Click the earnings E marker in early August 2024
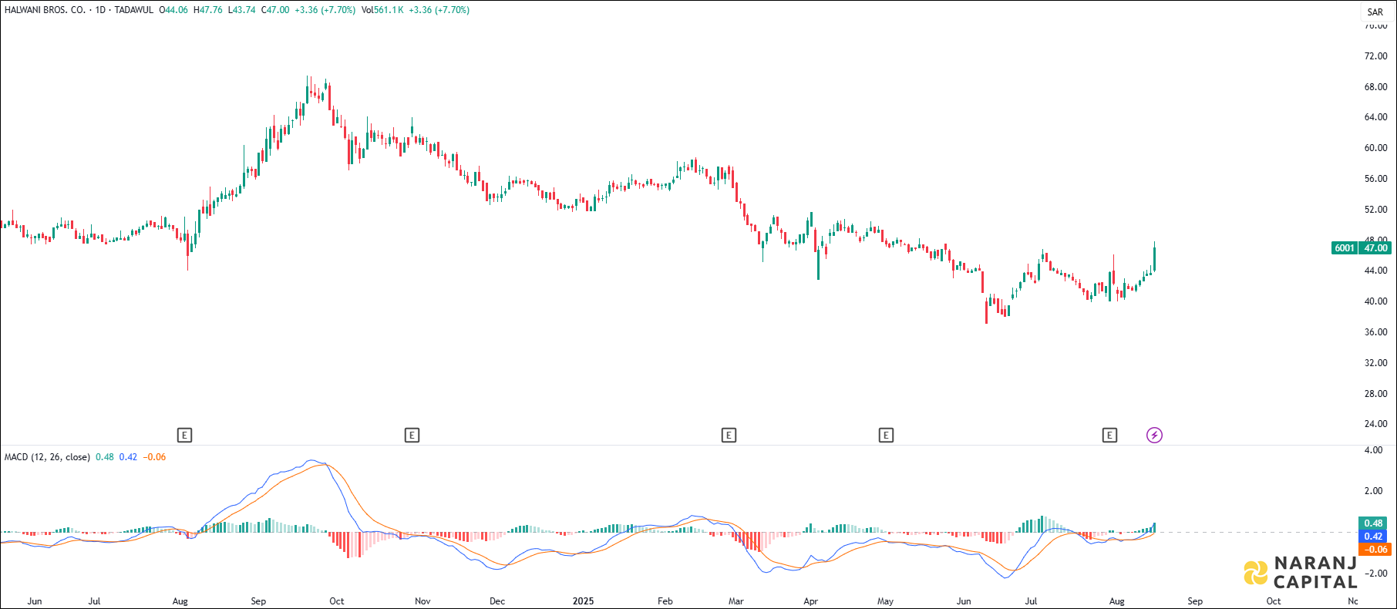 184,436
